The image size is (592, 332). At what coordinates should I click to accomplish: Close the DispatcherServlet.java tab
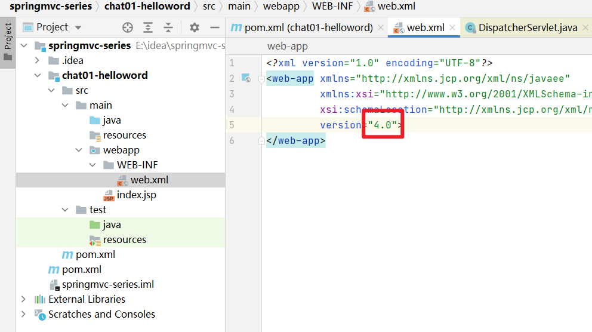click(x=585, y=27)
